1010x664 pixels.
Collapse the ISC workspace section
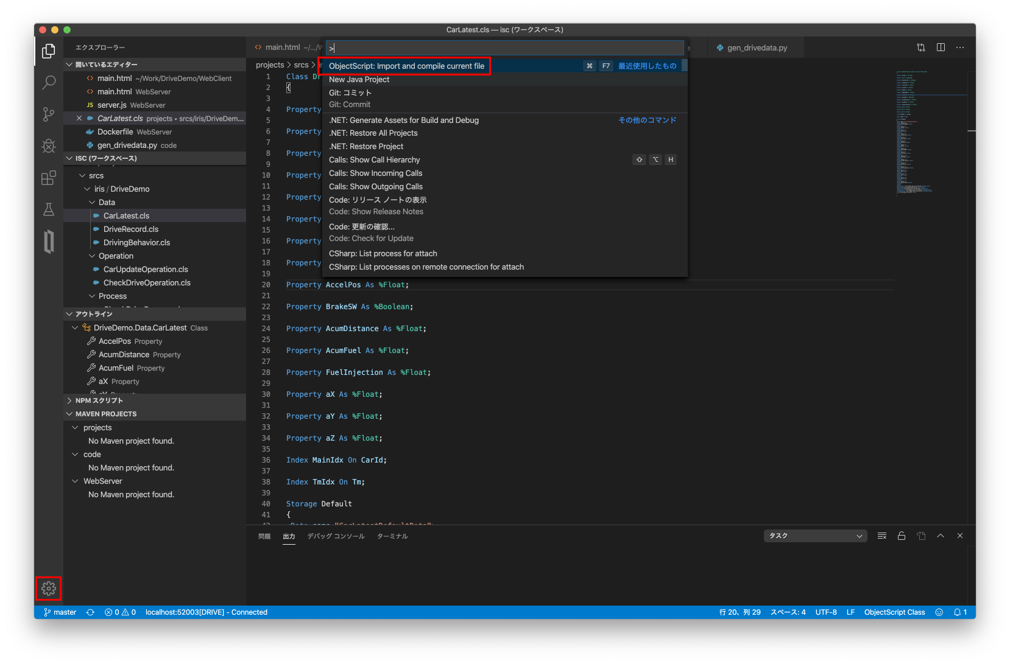pyautogui.click(x=155, y=158)
